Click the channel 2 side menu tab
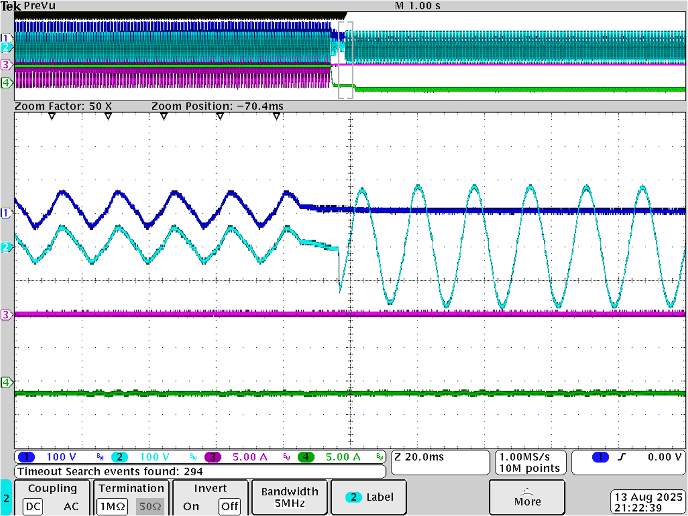The width and height of the screenshot is (688, 516). click(6, 497)
